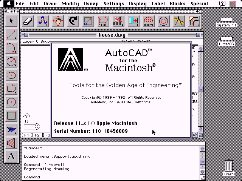
Task: Click the Measure divider compass icon
Action: coord(178,21)
